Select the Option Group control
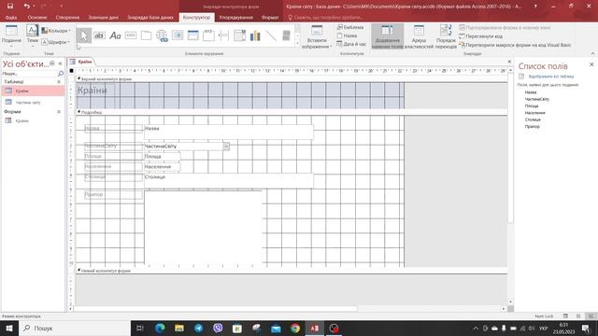Viewport: 598px width, 336px height. (x=208, y=35)
